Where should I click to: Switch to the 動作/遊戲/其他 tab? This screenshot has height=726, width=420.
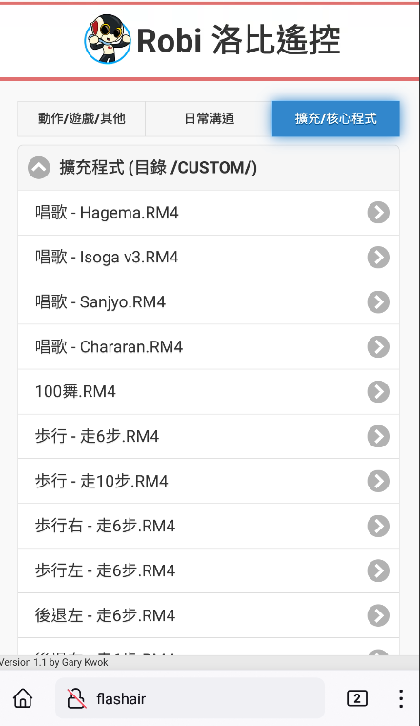pyautogui.click(x=81, y=119)
